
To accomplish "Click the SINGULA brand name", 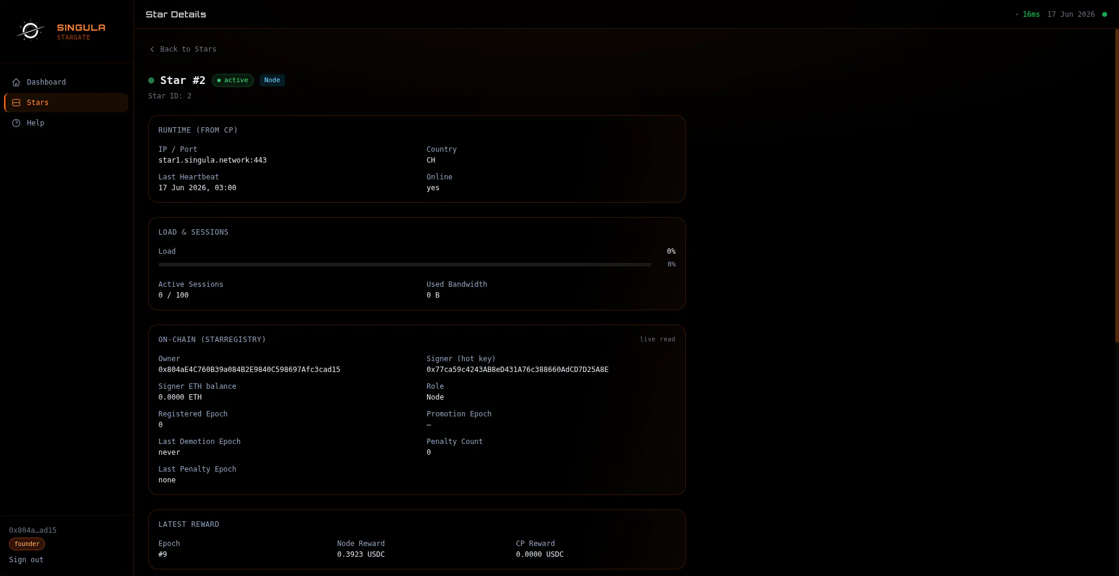I will tap(81, 28).
